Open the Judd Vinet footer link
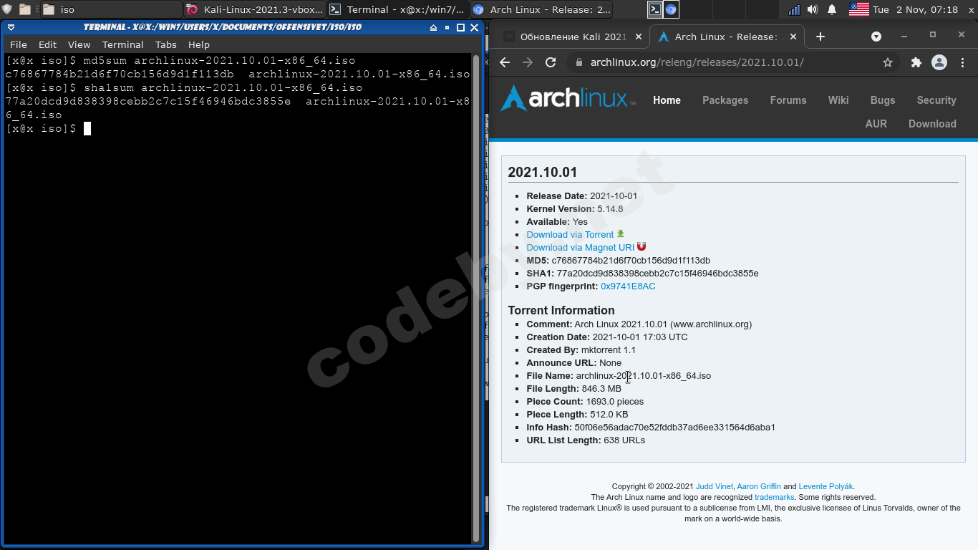978x550 pixels. click(715, 486)
